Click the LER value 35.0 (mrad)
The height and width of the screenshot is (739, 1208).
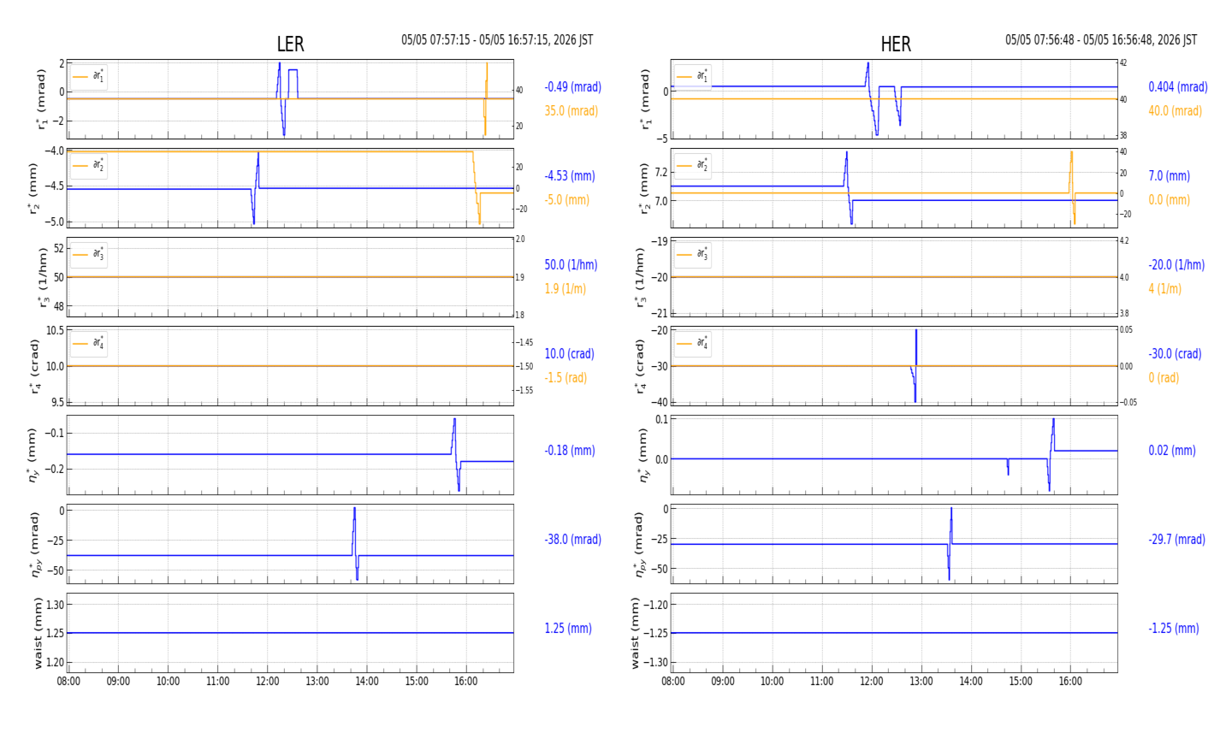(x=571, y=110)
